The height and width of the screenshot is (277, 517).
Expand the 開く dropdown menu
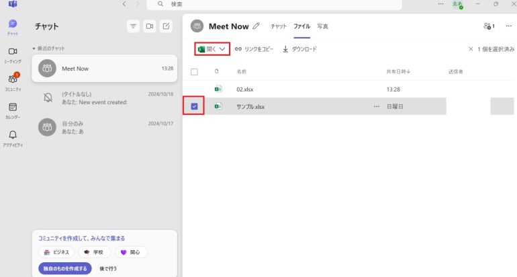pos(222,49)
